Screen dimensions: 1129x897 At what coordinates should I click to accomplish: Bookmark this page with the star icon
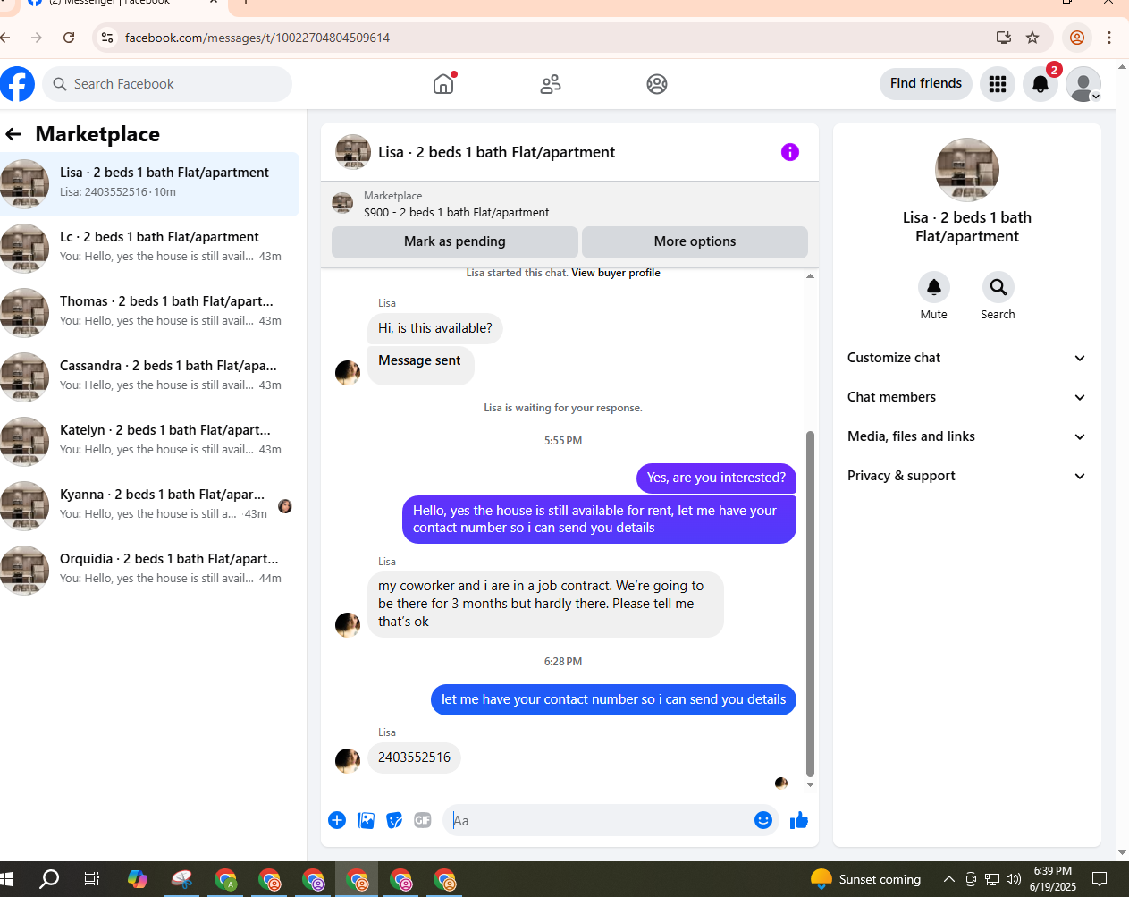tap(1032, 38)
